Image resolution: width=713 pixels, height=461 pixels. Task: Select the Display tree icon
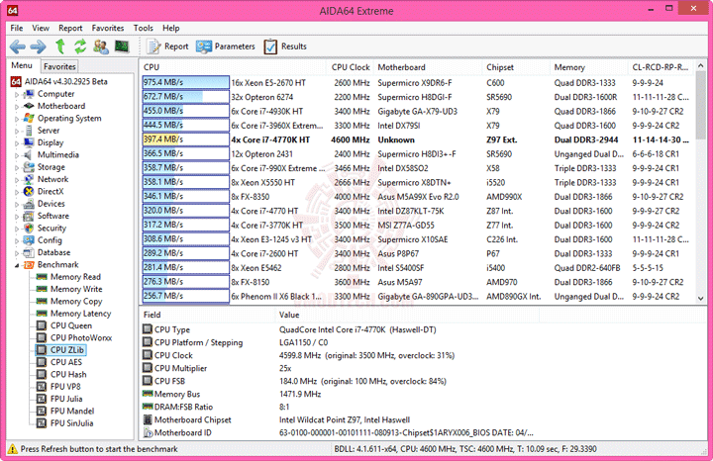[29, 142]
